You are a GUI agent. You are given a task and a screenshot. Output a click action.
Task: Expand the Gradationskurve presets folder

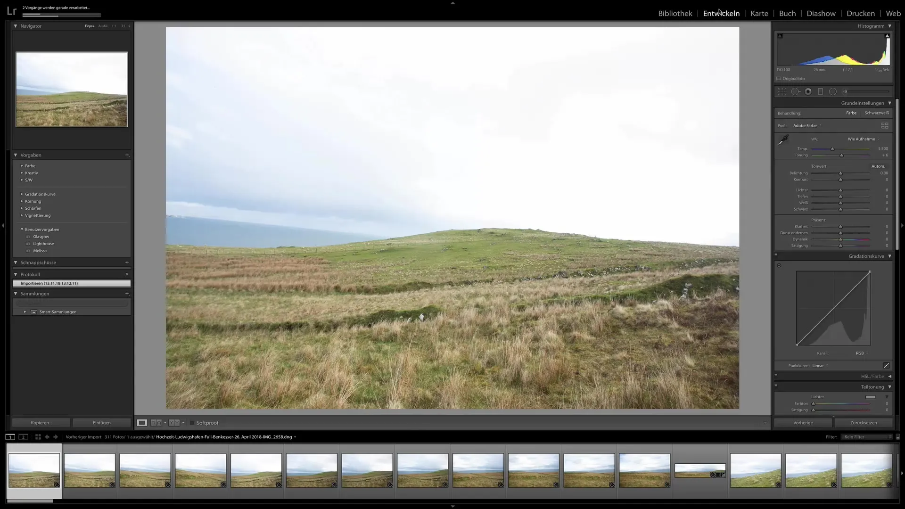pos(22,194)
